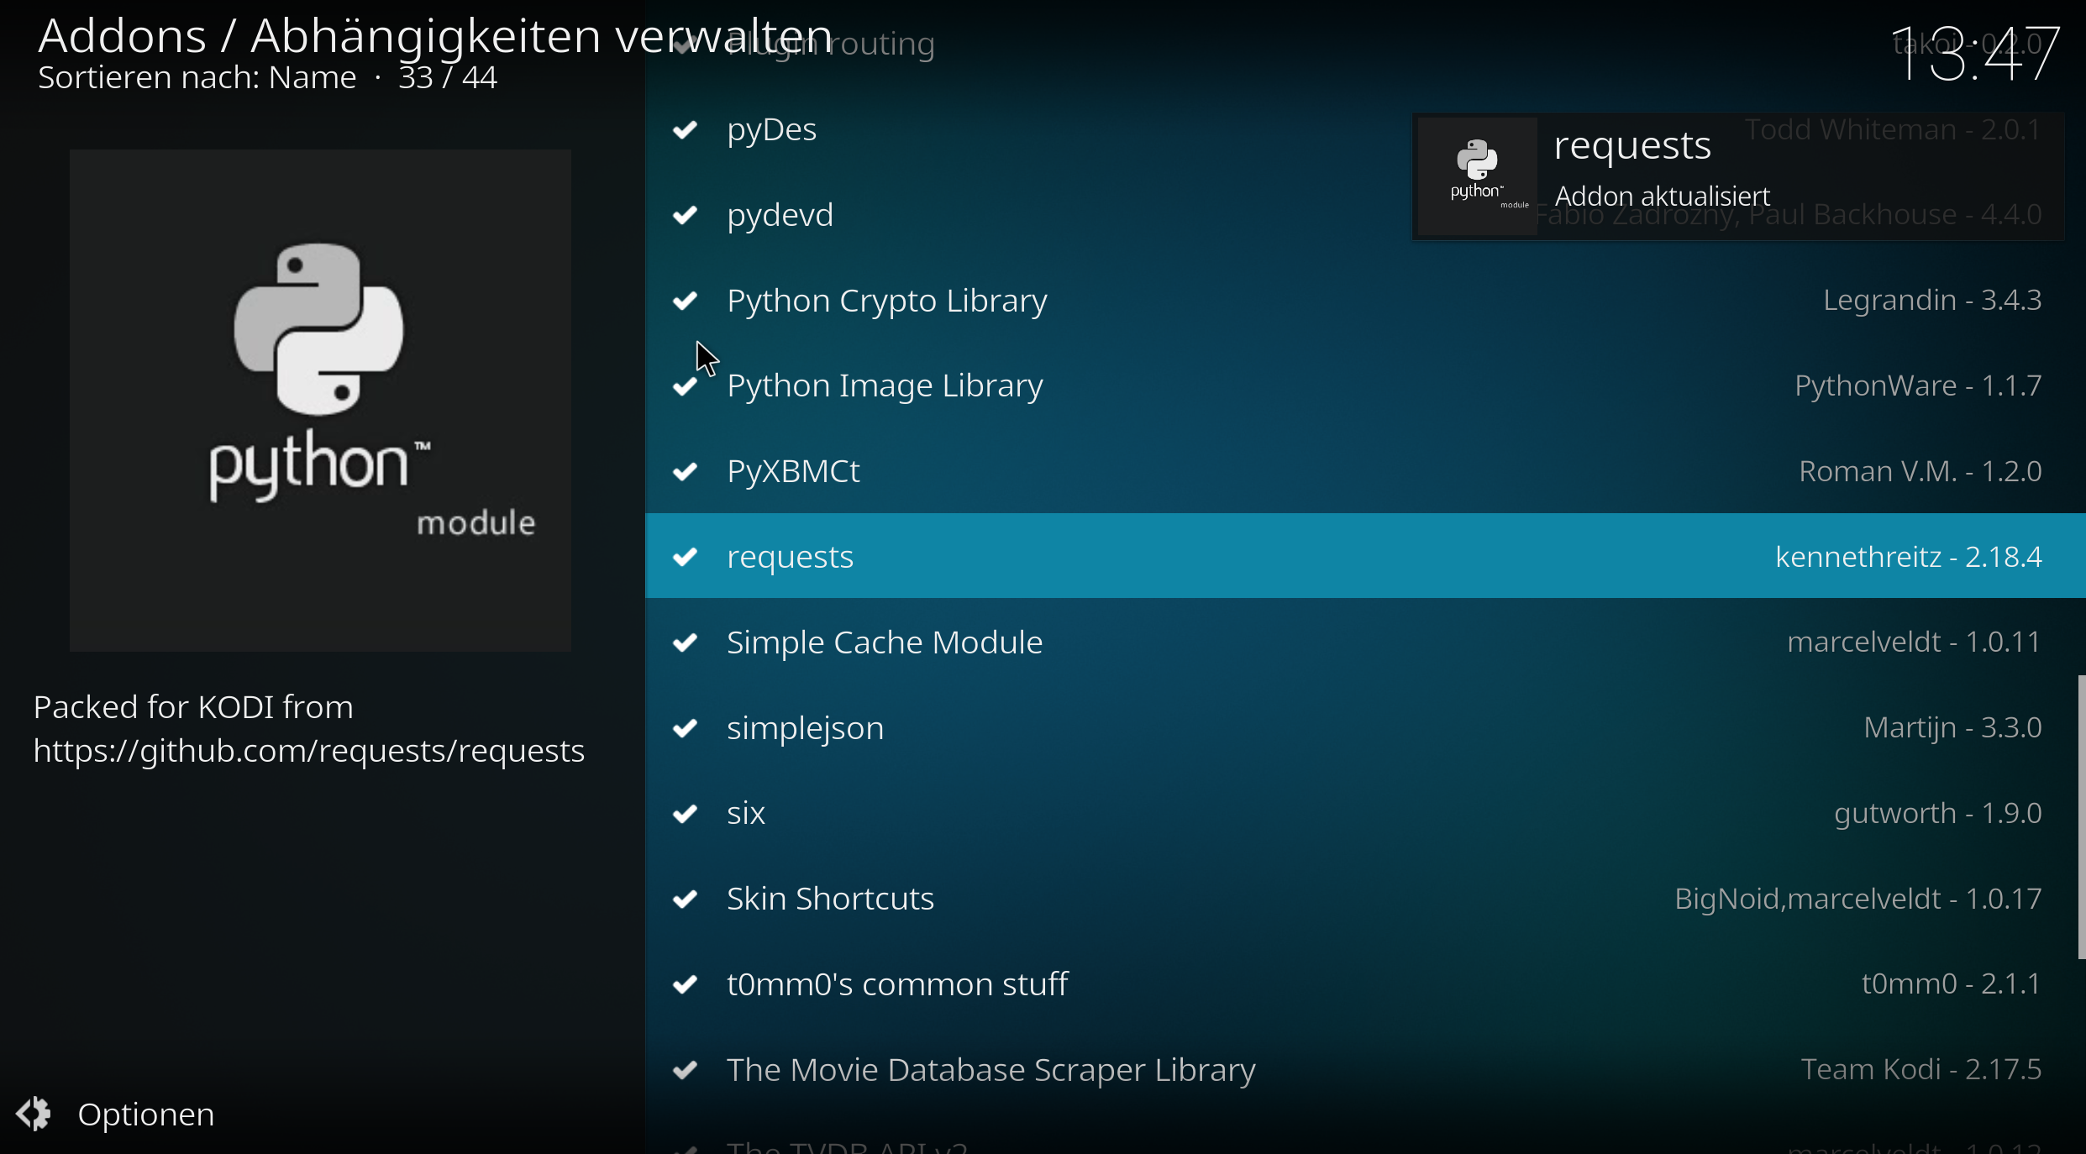Open the Optionen gear icon
Viewport: 2086px width, 1154px height.
tap(34, 1114)
